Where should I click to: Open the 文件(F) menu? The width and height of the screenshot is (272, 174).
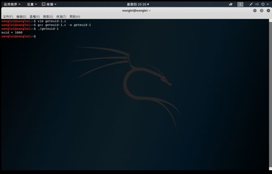(x=8, y=17)
